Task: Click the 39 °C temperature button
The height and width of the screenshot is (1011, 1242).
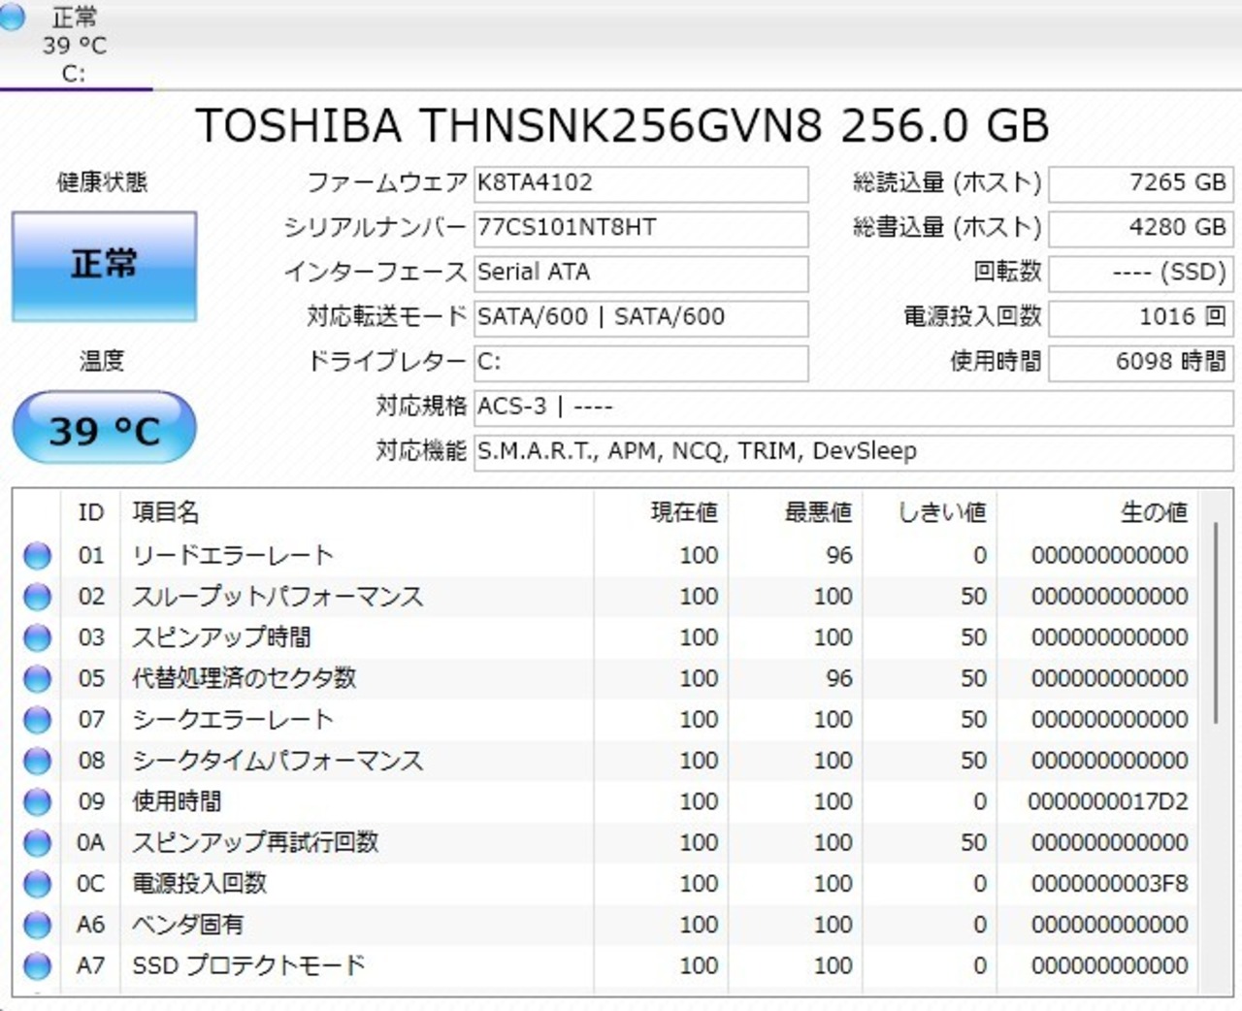Action: (104, 428)
